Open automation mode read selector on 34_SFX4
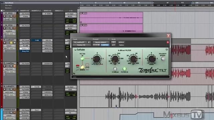This screenshot has height=120, width=214. click(x=12, y=34)
